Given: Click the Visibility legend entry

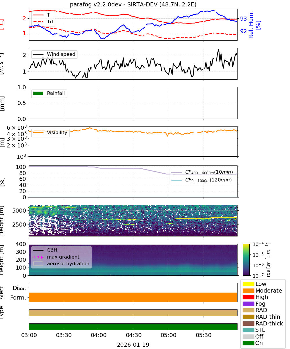Looking at the screenshot, I should [x=50, y=133].
